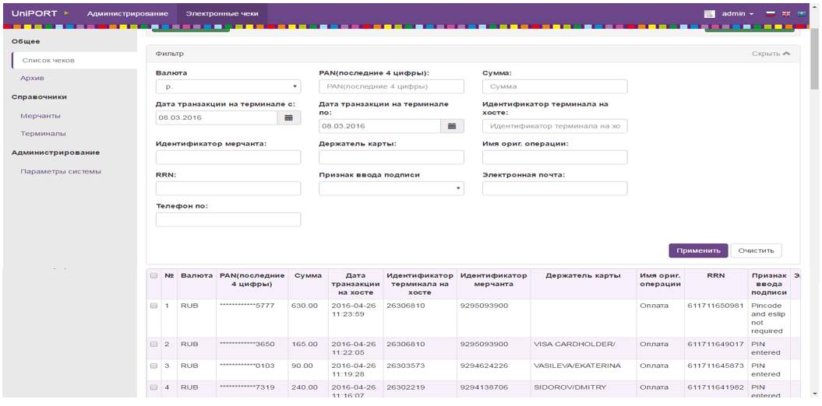Collapse the filter panel via Скрыть
This screenshot has height=406, width=822.
[x=771, y=54]
